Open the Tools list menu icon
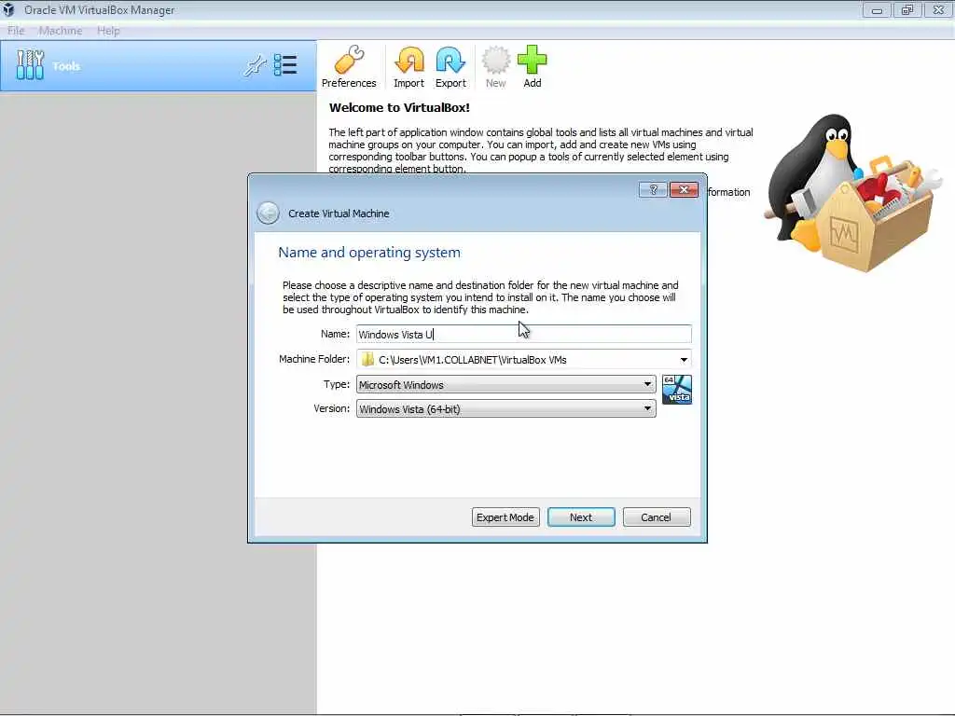The image size is (955, 716). [x=285, y=65]
